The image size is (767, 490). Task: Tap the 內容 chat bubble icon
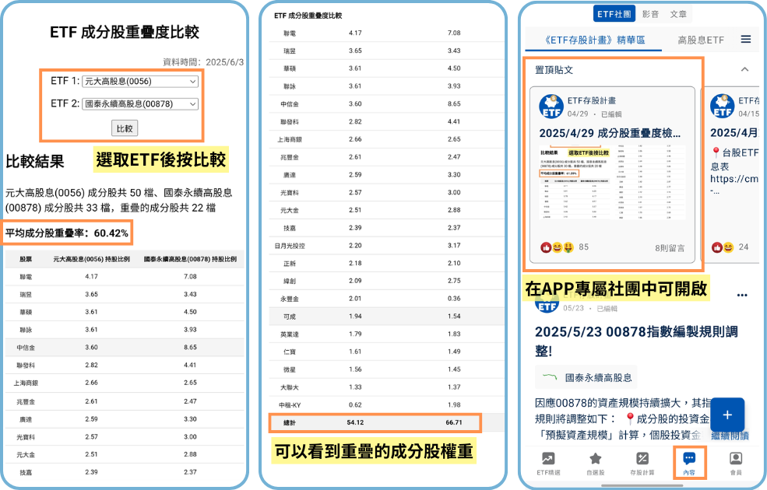tap(689, 458)
